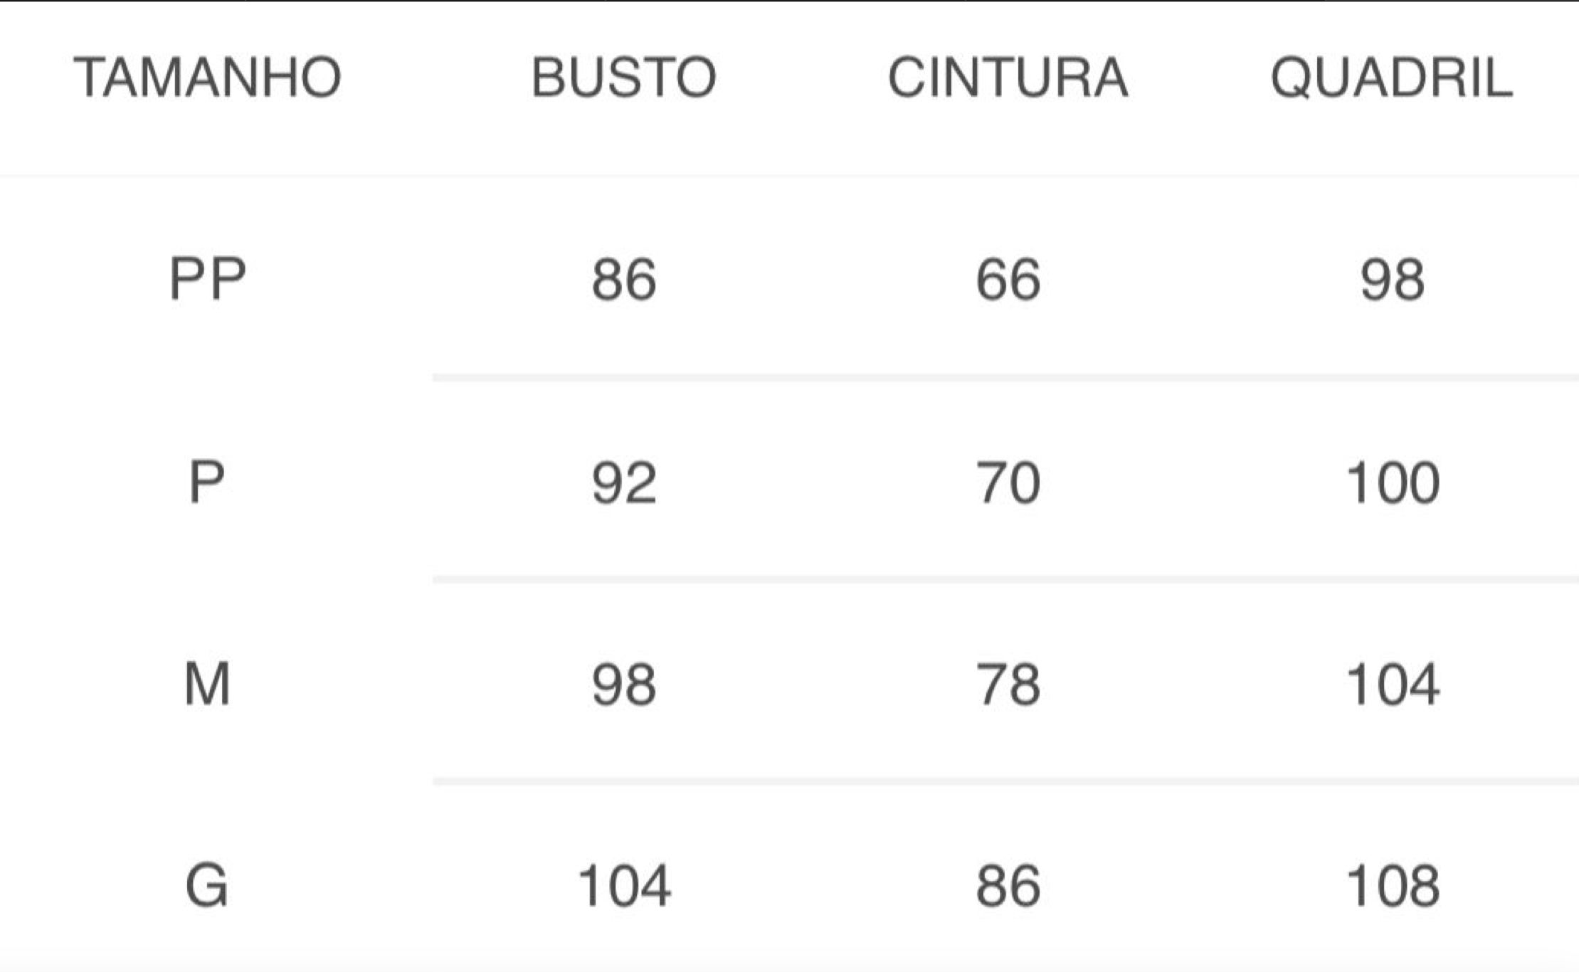Click the TAMANHO column header
The image size is (1579, 972).
coord(207,77)
